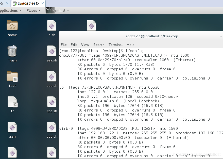Select the s.sh script icon
This screenshot has height=159, width=223.
point(52,25)
